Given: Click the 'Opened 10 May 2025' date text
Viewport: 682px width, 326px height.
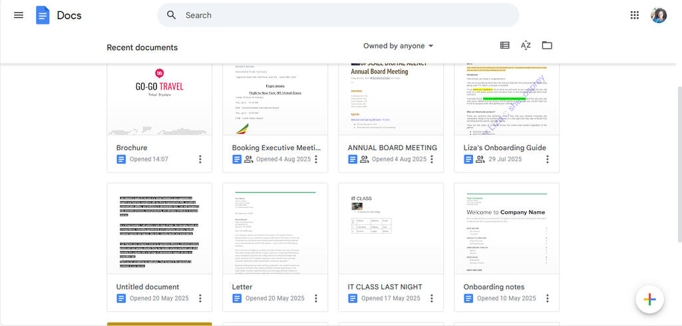Looking at the screenshot, I should click(506, 298).
